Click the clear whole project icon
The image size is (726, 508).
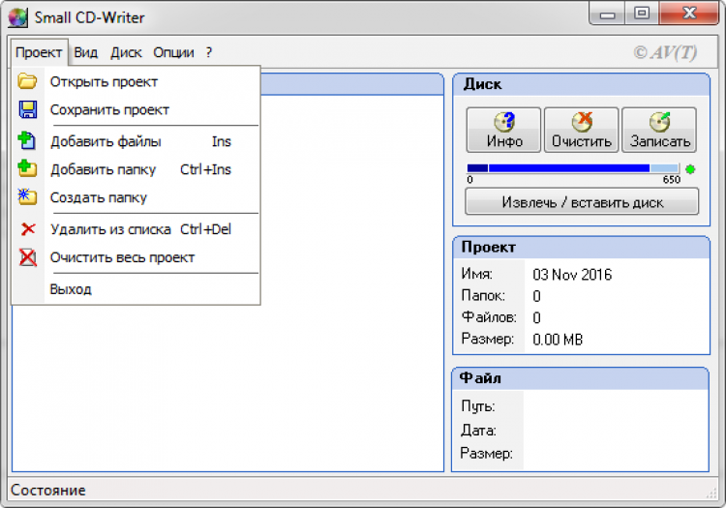pyautogui.click(x=28, y=257)
